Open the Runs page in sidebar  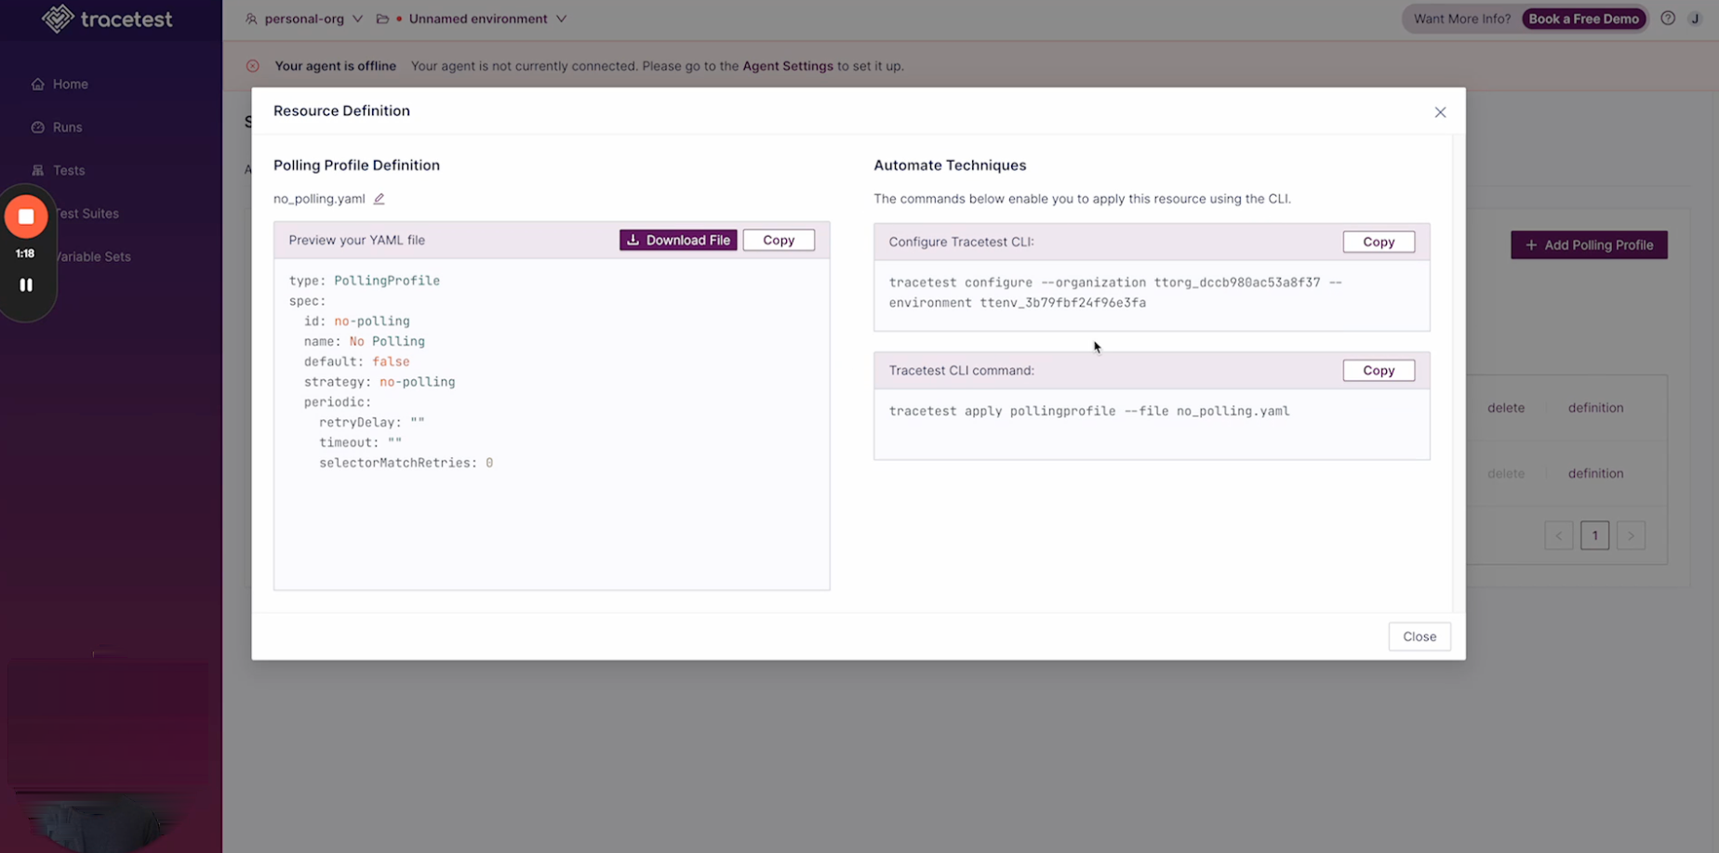58,127
